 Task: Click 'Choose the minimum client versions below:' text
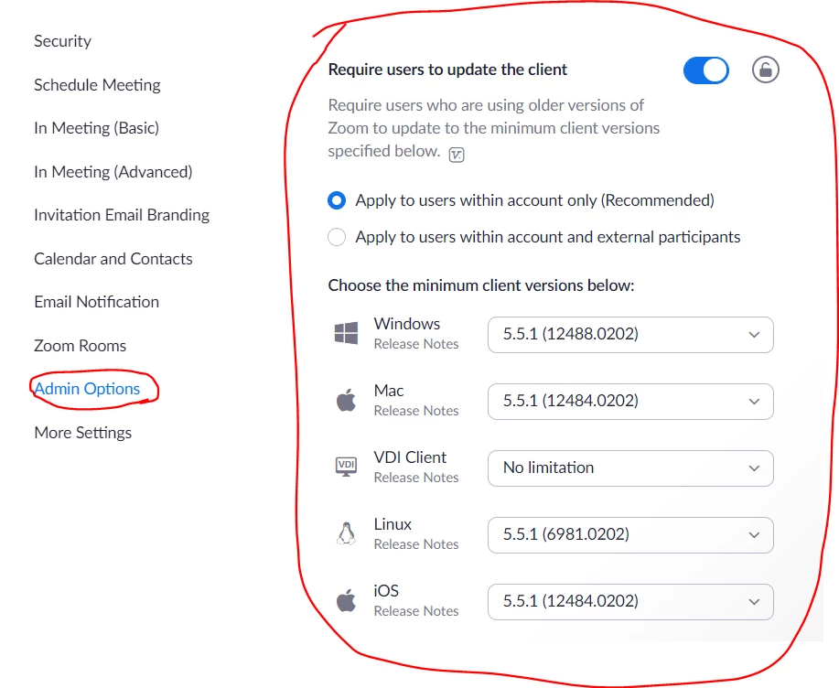[481, 285]
